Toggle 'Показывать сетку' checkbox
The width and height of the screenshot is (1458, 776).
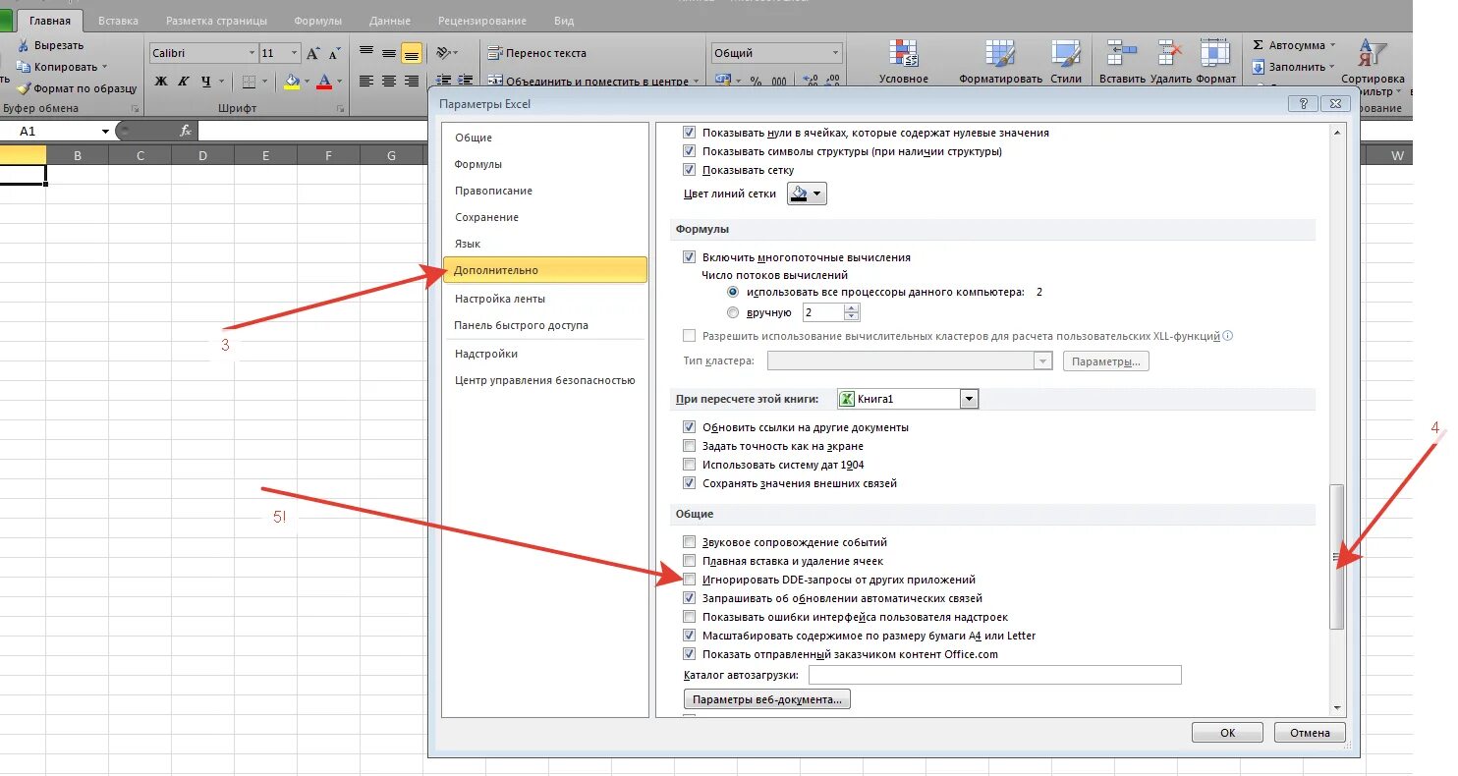coord(689,170)
